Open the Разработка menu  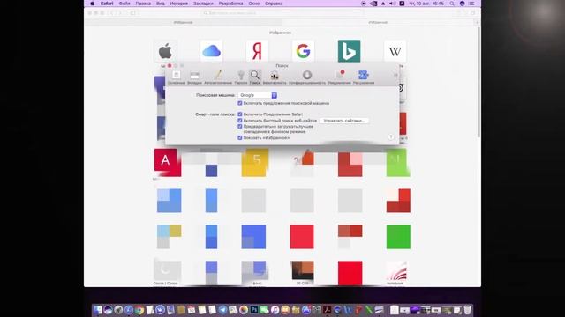click(x=230, y=4)
